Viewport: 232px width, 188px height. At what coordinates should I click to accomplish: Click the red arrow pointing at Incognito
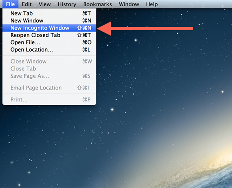click(145, 28)
